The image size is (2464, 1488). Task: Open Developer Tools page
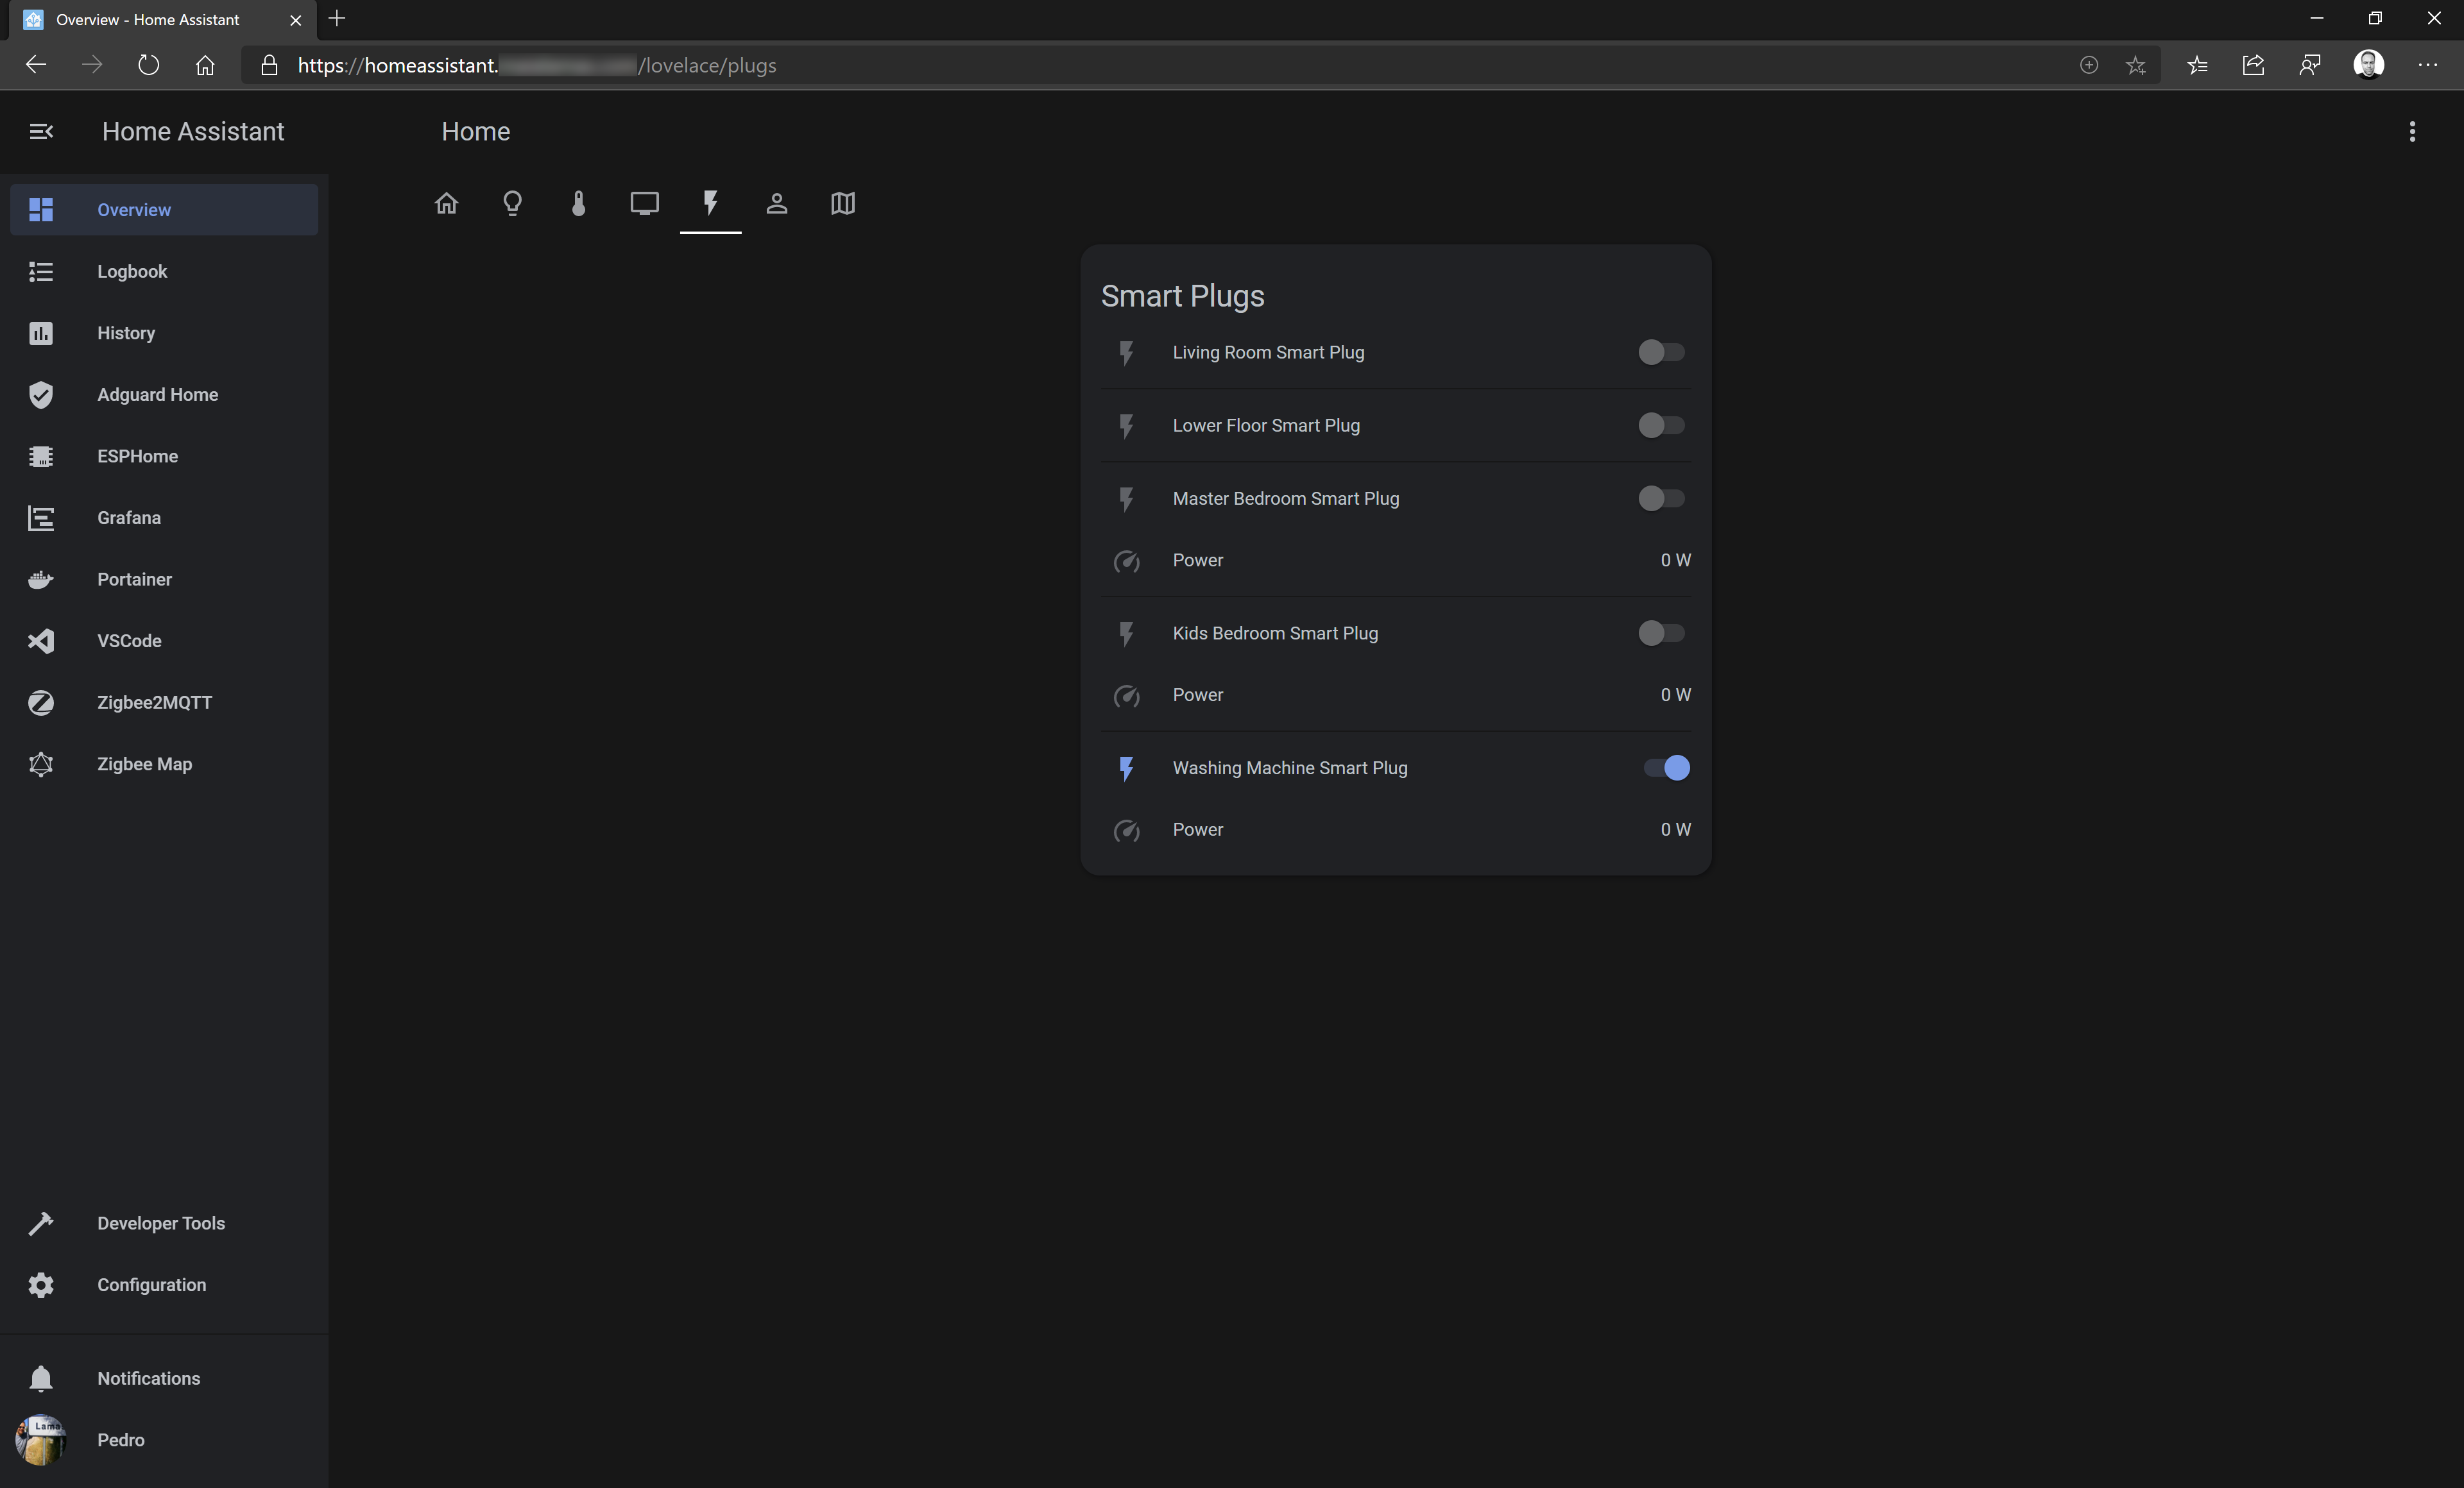[160, 1223]
